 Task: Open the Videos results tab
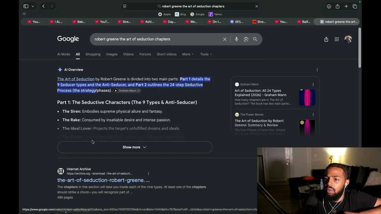tap(128, 54)
